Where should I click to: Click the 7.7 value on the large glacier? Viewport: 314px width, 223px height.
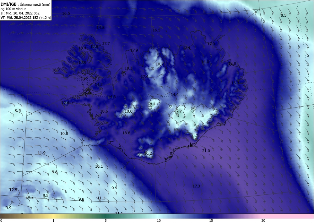point(179,111)
